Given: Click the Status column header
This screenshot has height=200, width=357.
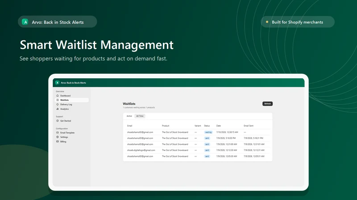Looking at the screenshot, I should pyautogui.click(x=207, y=126).
